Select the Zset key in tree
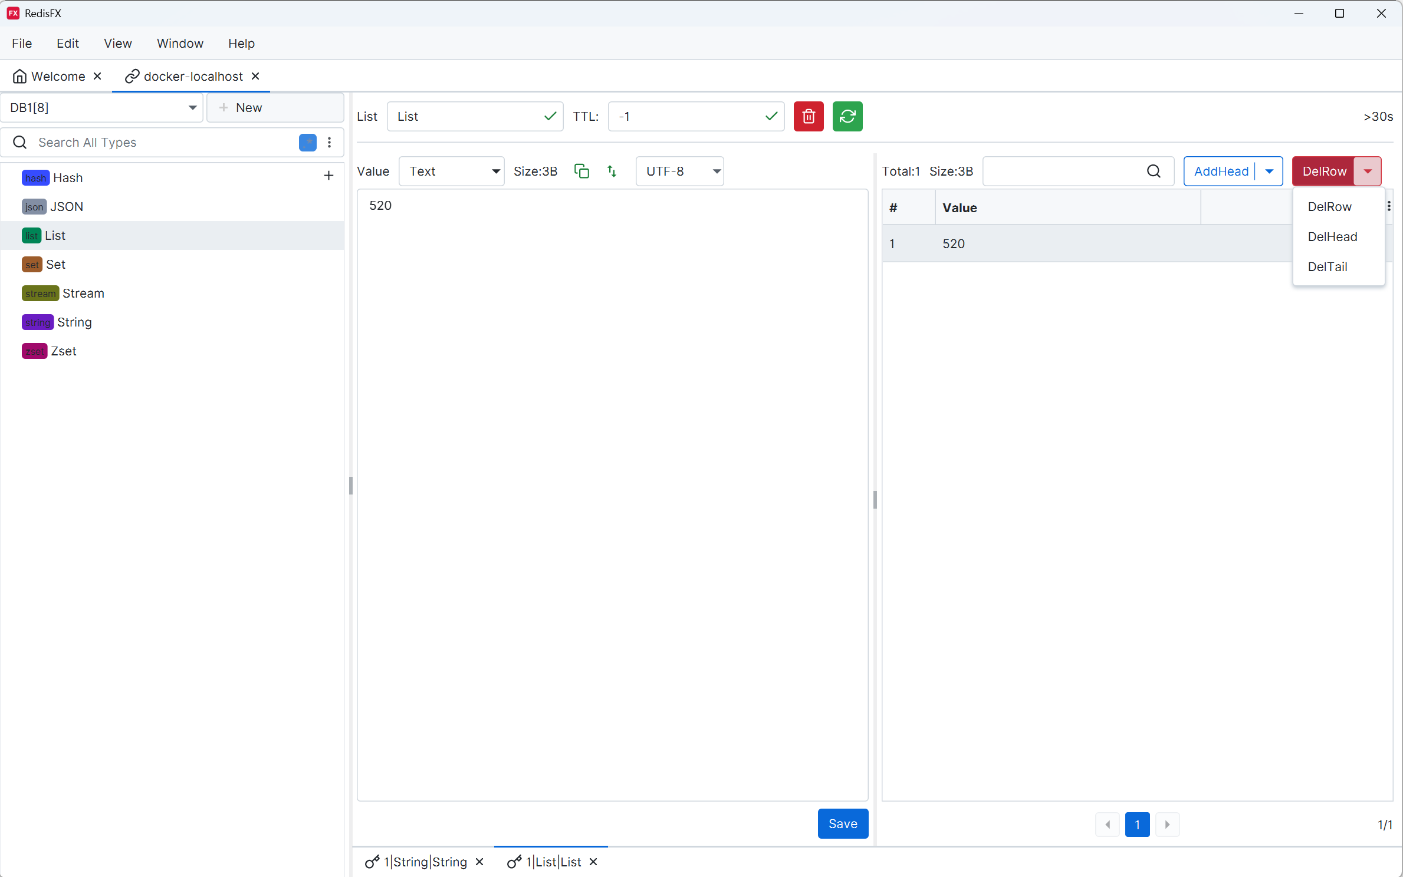 coord(63,351)
